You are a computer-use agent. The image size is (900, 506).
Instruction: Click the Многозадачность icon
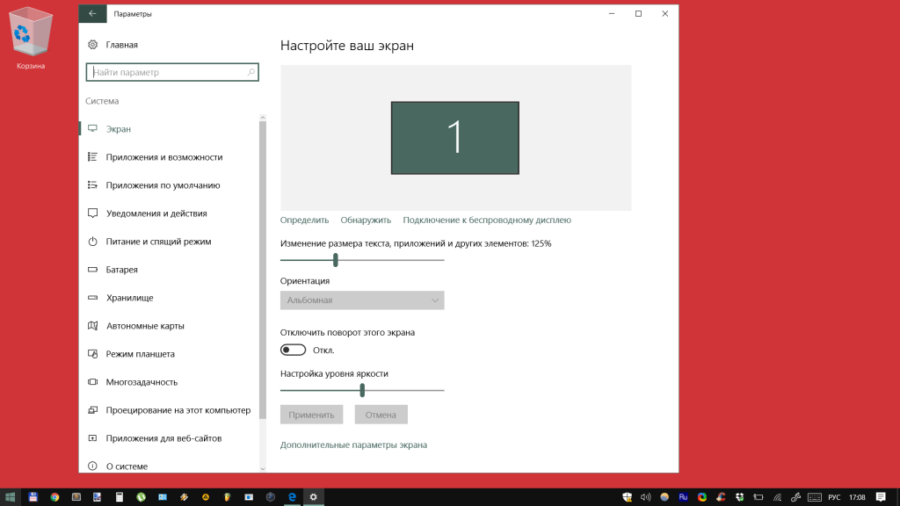pos(92,382)
